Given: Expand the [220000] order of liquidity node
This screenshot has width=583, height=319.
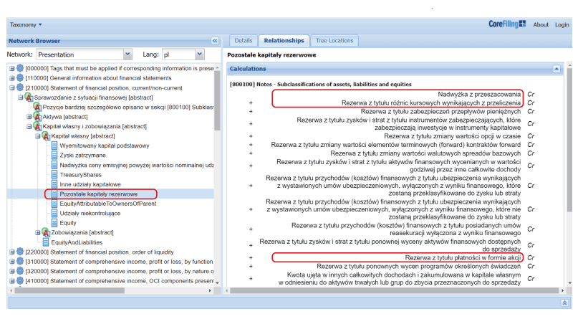Looking at the screenshot, I should click(12, 252).
